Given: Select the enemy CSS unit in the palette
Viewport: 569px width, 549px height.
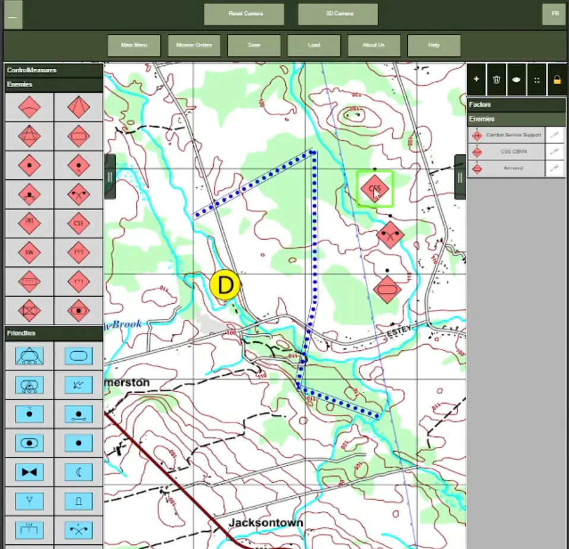Looking at the screenshot, I should click(78, 223).
